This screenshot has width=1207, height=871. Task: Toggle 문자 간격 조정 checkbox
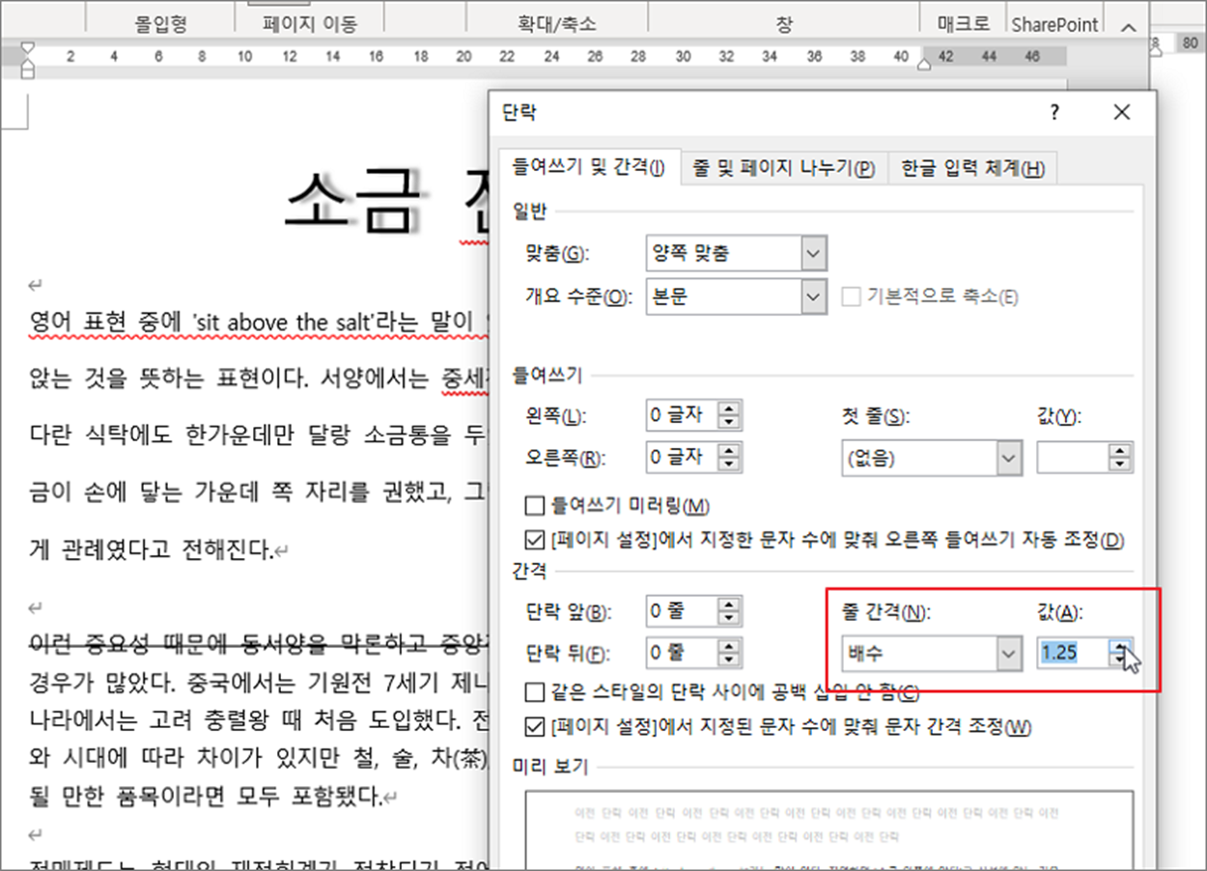533,725
